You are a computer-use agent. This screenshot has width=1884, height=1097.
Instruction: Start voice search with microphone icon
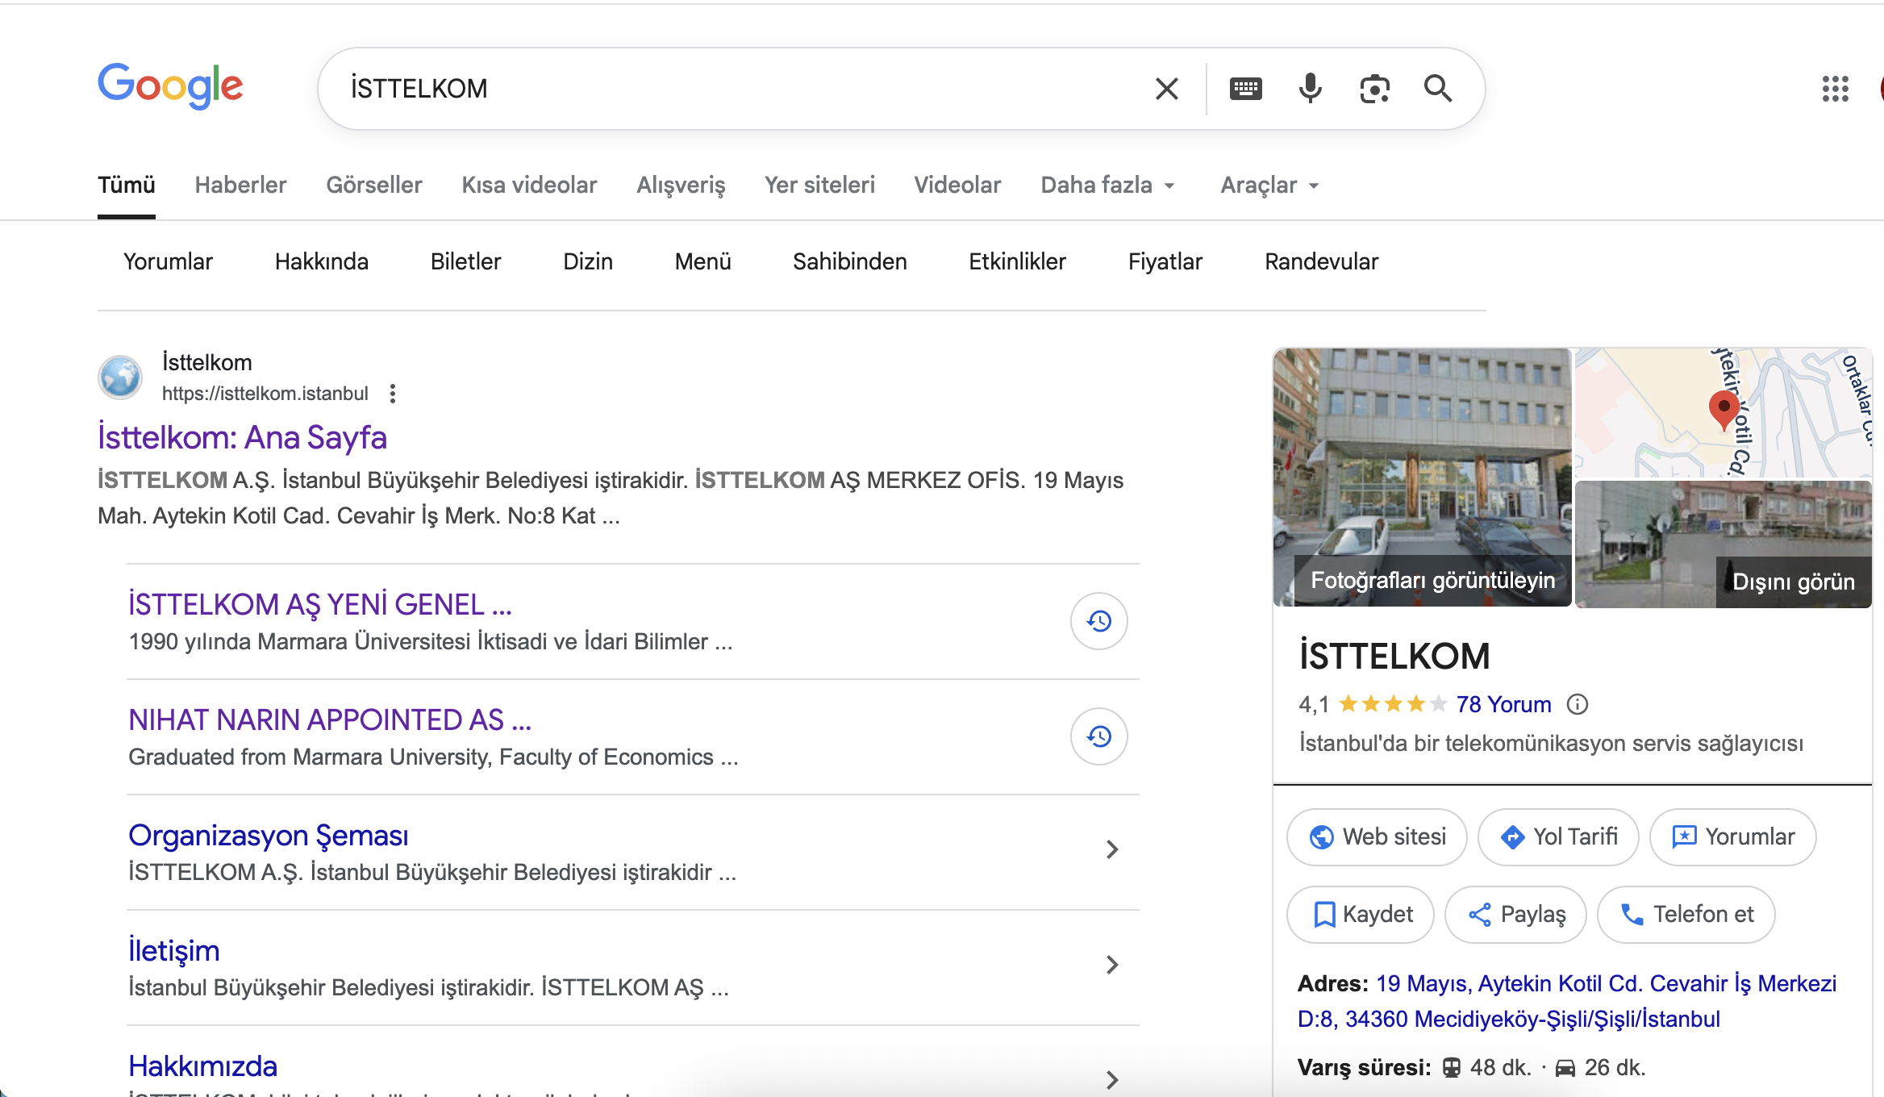pyautogui.click(x=1310, y=89)
